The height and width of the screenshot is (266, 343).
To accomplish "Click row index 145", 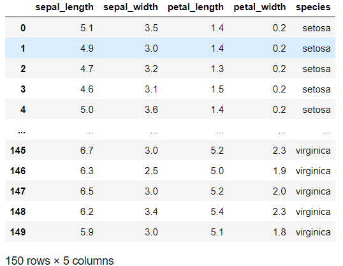I will 18,151.
